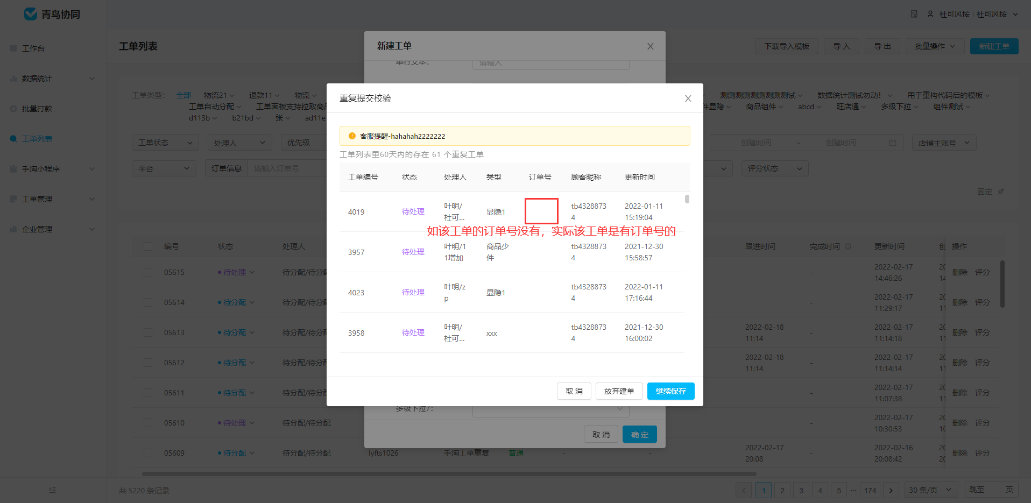Click the 企业管理 sidebar icon
Image resolution: width=1031 pixels, height=503 pixels.
[x=13, y=229]
